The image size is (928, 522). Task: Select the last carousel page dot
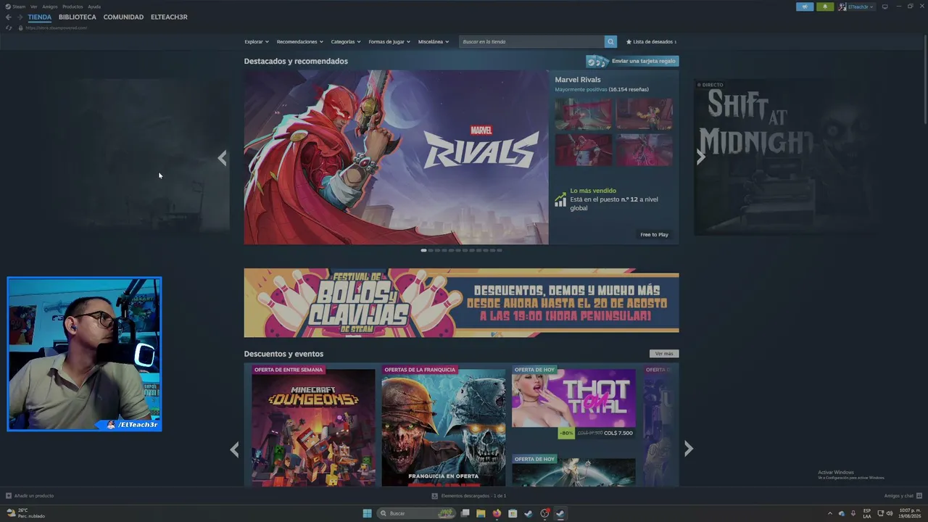pyautogui.click(x=499, y=250)
